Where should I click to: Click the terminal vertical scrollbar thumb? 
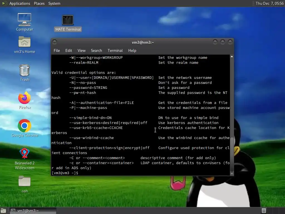click(x=232, y=154)
